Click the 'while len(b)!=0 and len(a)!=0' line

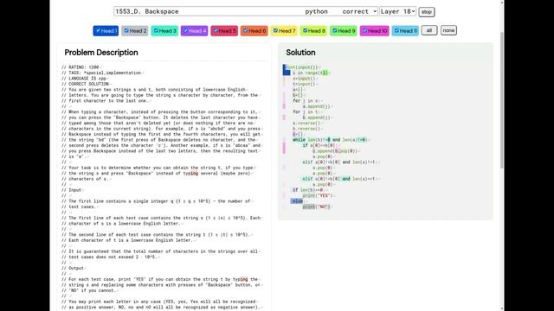330,140
